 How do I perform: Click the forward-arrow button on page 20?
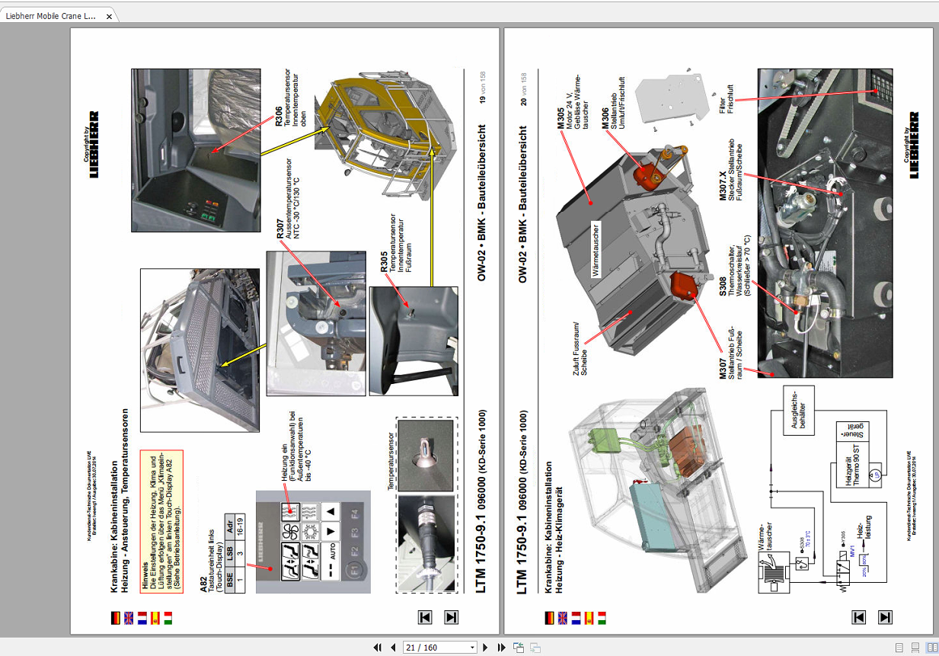click(x=885, y=617)
